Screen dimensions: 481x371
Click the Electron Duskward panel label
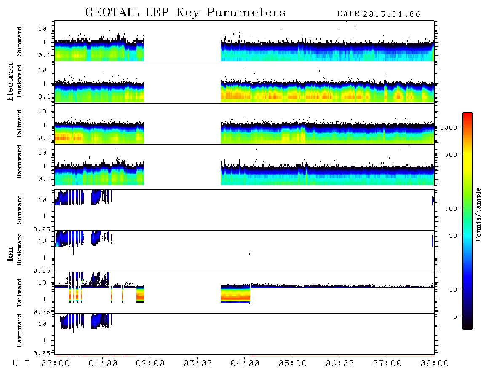19,81
